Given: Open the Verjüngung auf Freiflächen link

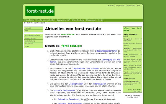Looking at the screenshot, I should [x=111, y=60].
